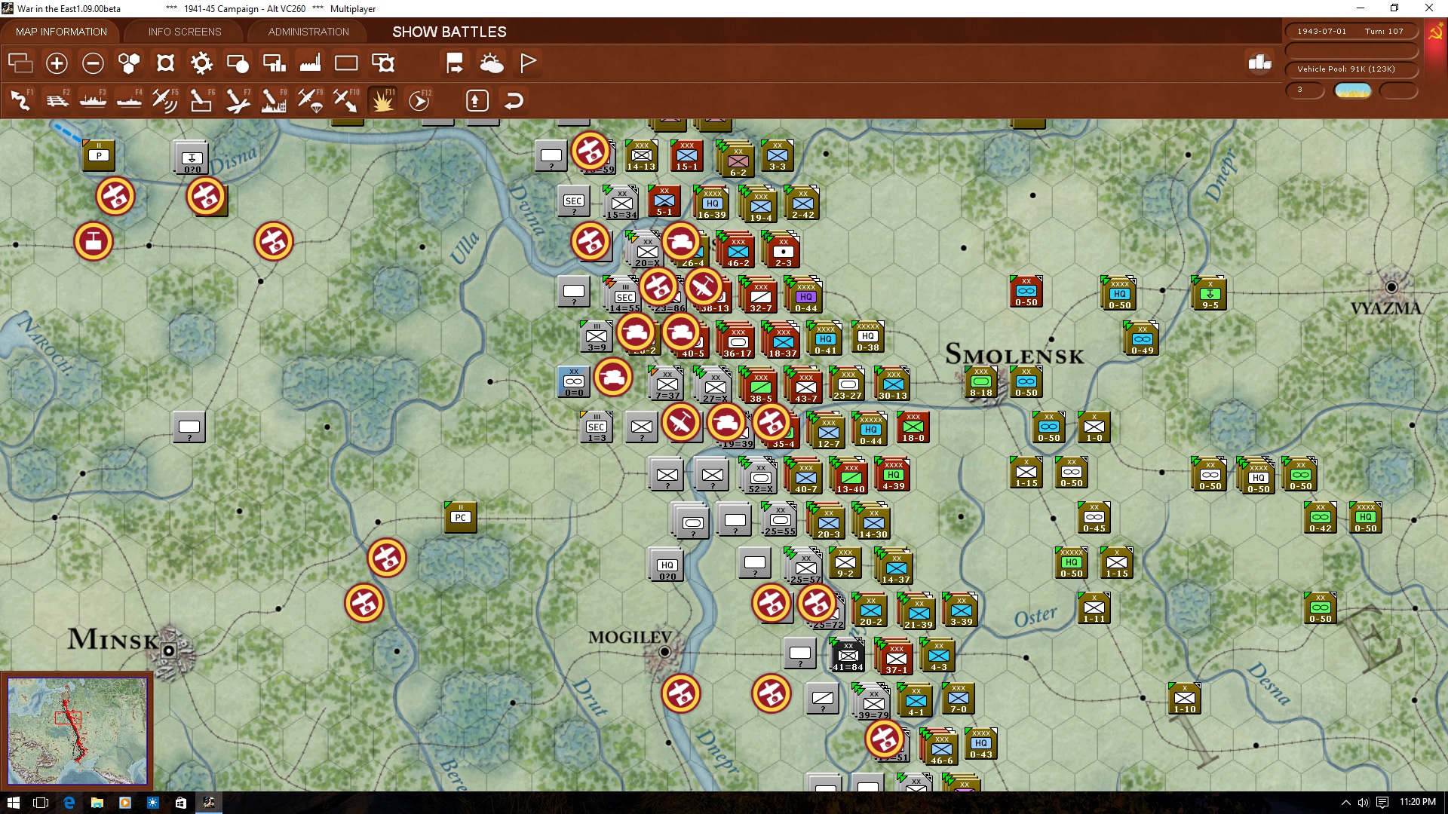Show hidden system tray icons
This screenshot has height=814, width=1448.
pos(1345,803)
